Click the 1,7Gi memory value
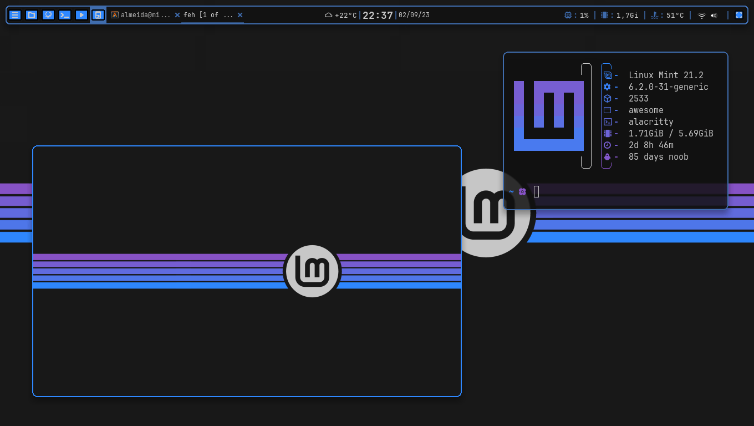Viewport: 754px width, 426px height. pos(628,16)
